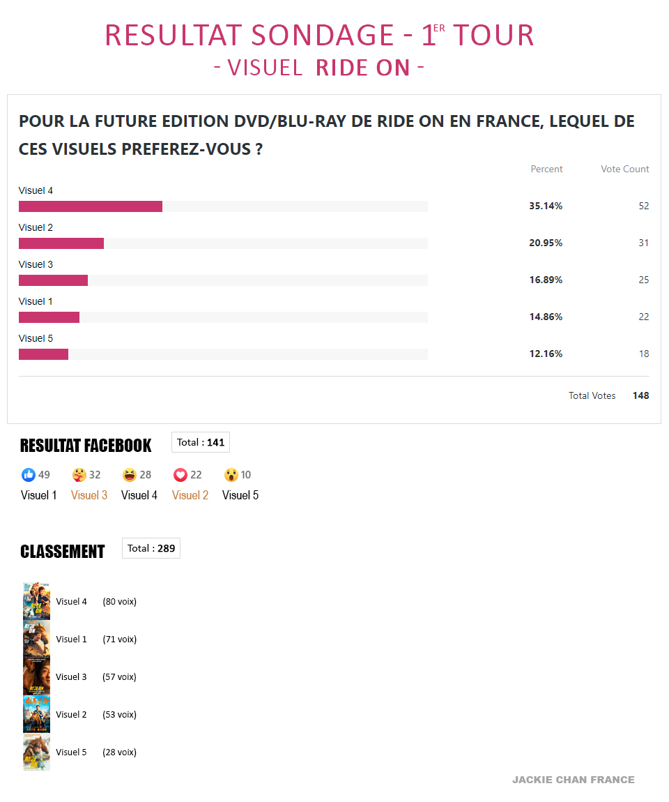This screenshot has height=802, width=669.
Task: Click the Visuel 4 poll result bar
Action: pos(223,206)
